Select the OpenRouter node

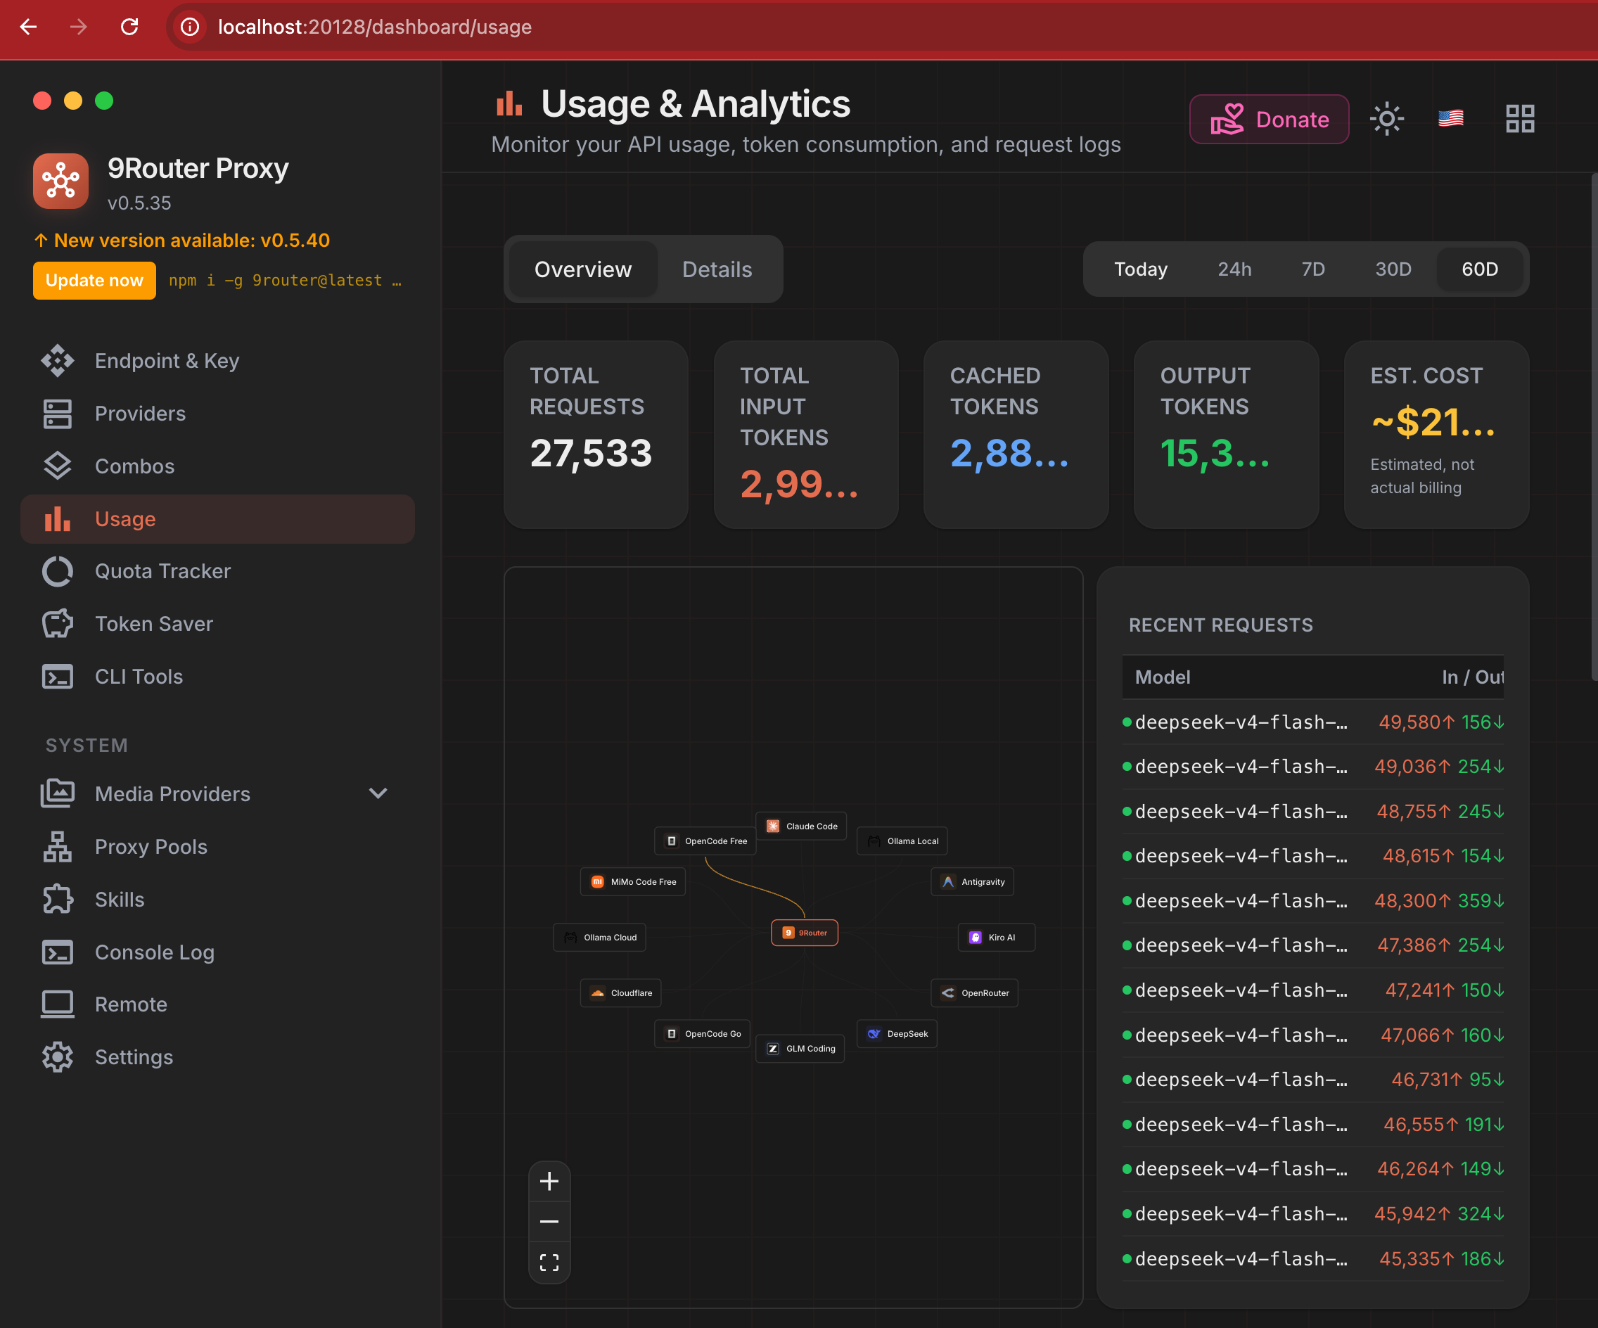click(x=975, y=992)
